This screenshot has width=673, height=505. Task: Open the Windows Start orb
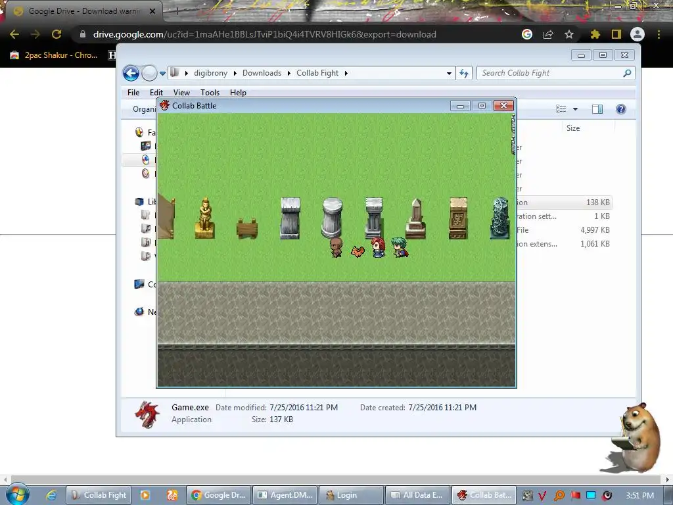coord(17,495)
